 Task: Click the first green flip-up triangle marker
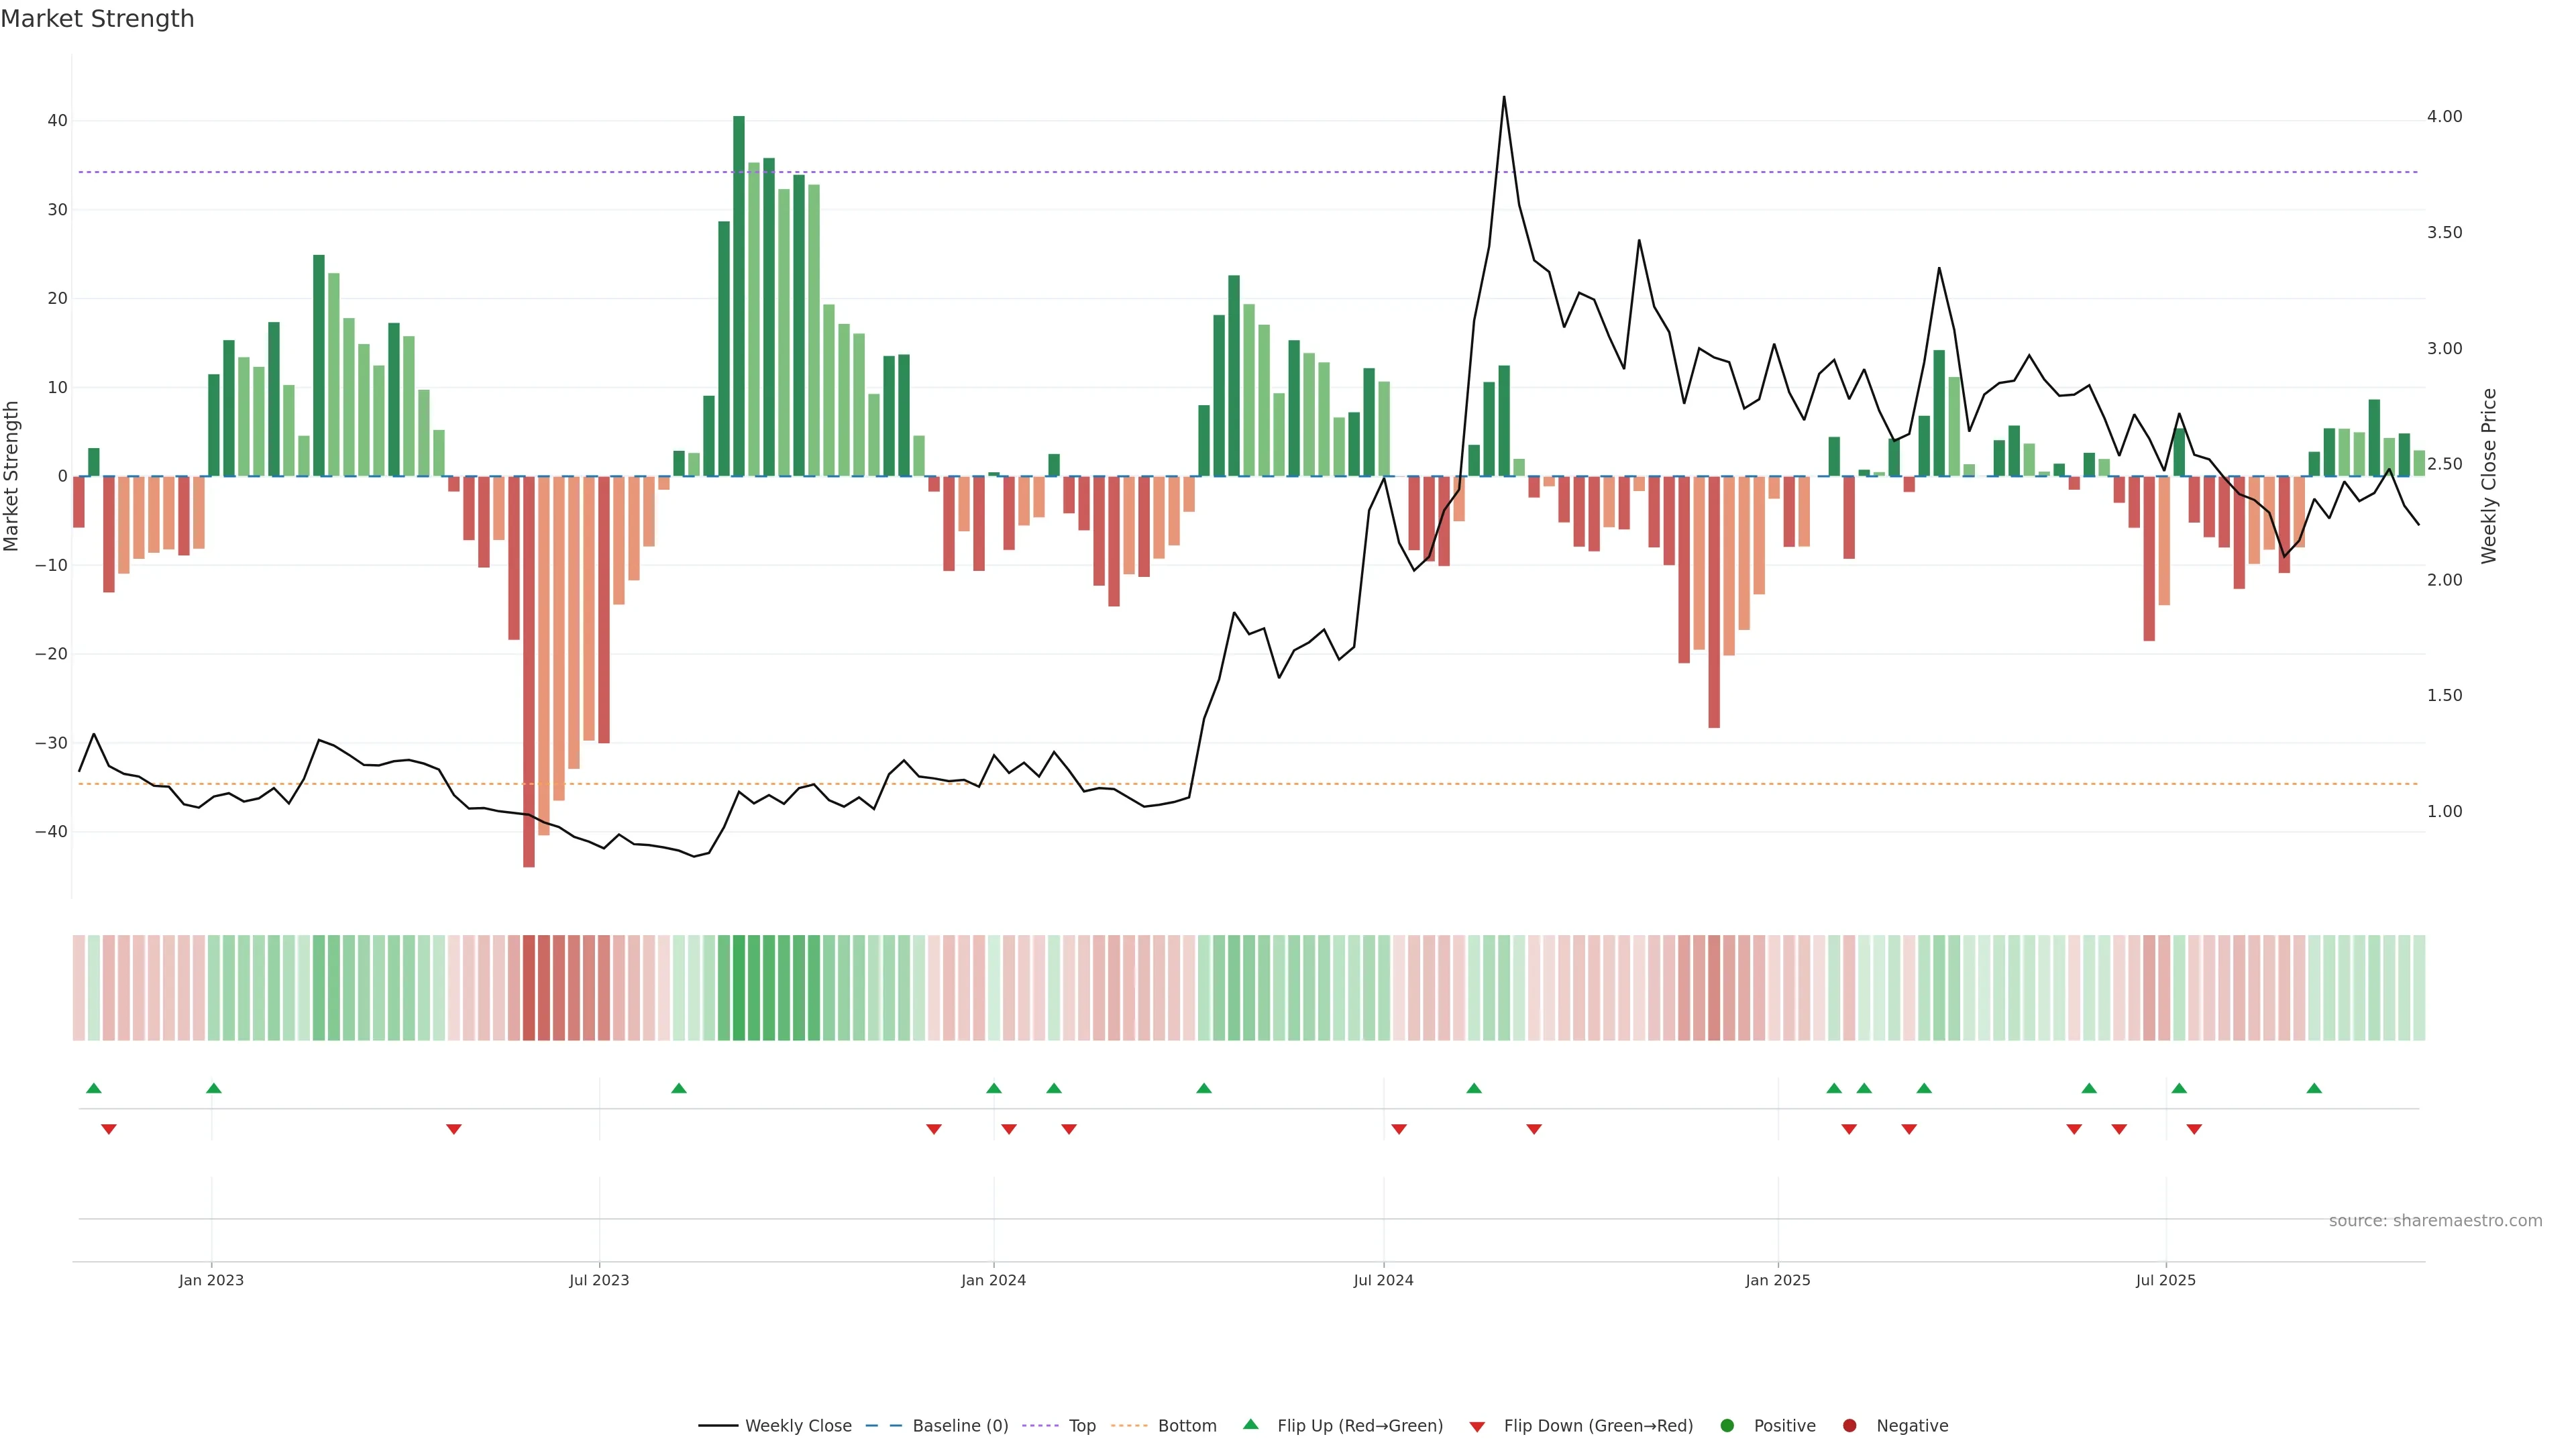(x=94, y=1088)
